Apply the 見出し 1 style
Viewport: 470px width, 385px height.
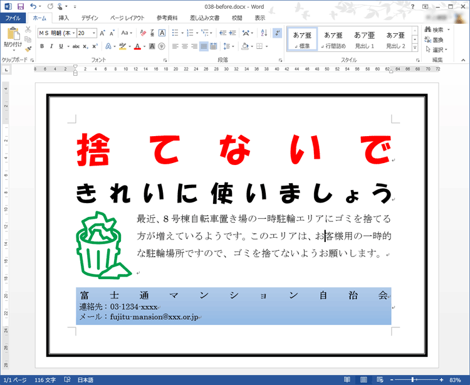[365, 40]
